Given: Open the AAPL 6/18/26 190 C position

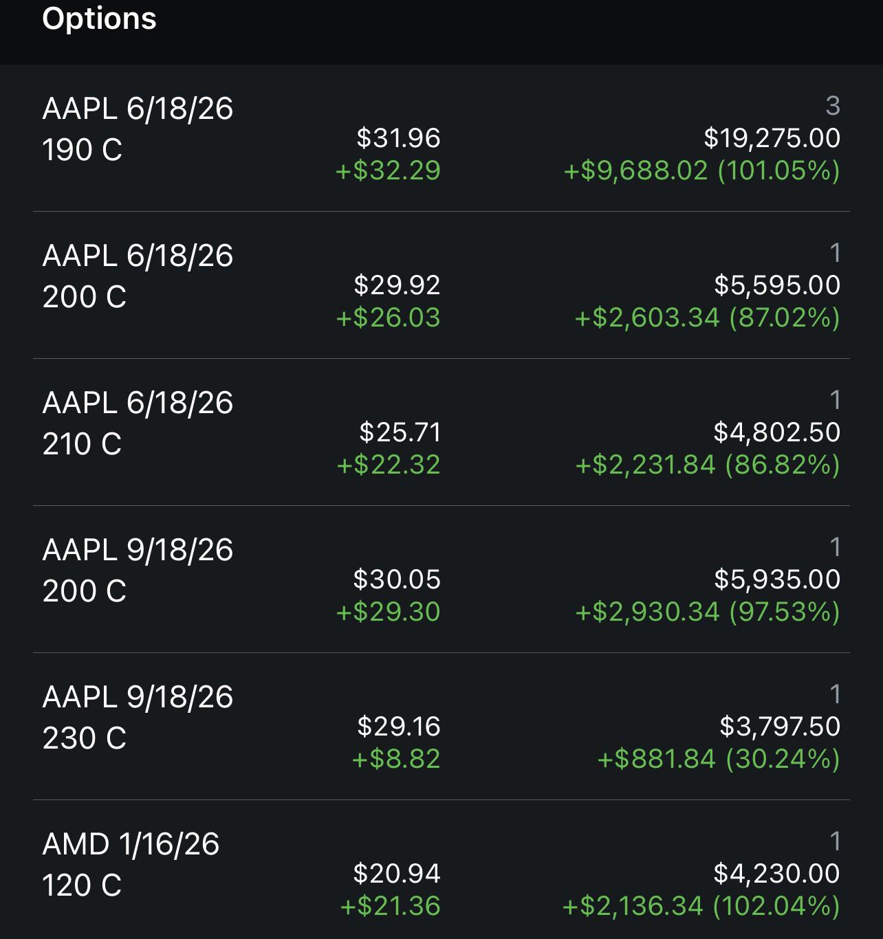Looking at the screenshot, I should (138, 129).
